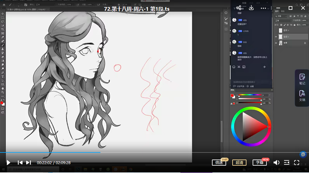Enter fullscreen mode
This screenshot has width=309, height=173.
pyautogui.click(x=297, y=163)
